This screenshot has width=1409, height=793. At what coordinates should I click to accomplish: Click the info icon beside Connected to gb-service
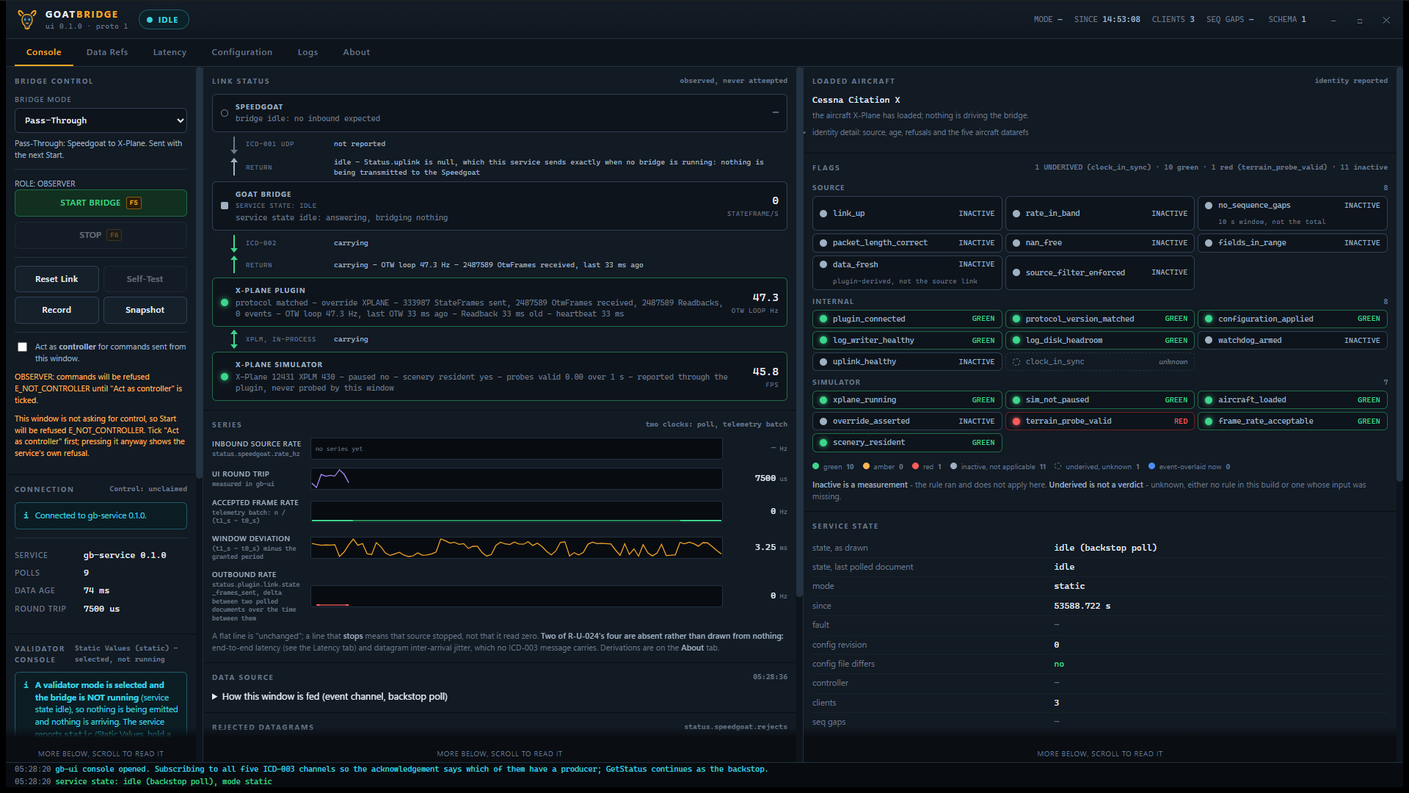point(26,515)
